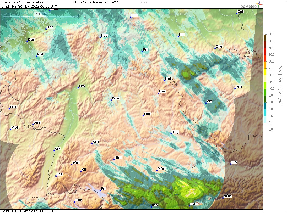Select the Kli city marker

coord(81,171)
